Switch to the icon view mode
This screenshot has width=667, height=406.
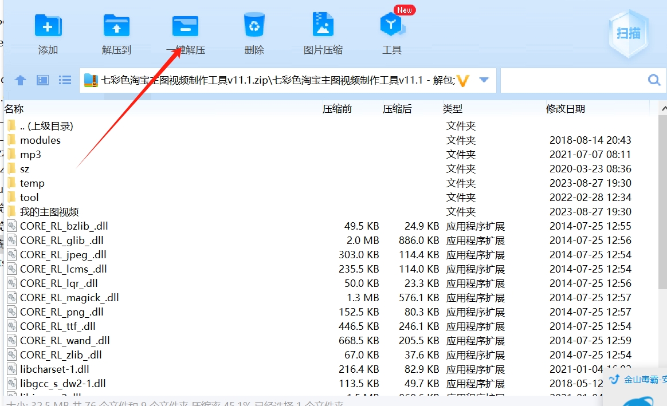coord(42,80)
